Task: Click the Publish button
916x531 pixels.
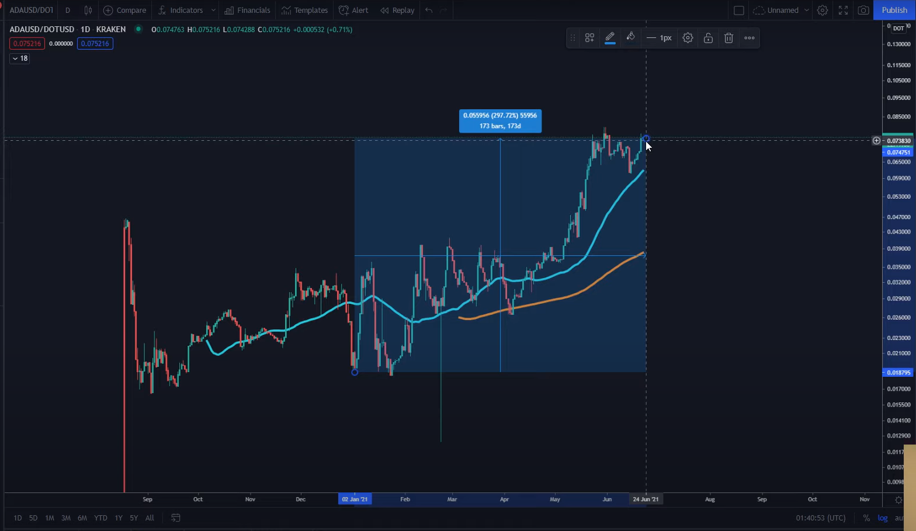Action: 894,10
